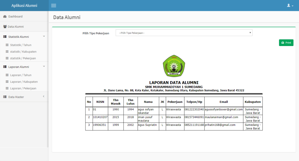Click the school logo image
299x161 pixels.
click(174, 66)
